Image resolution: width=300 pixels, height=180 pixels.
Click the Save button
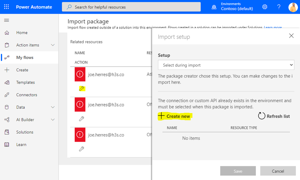point(238,171)
